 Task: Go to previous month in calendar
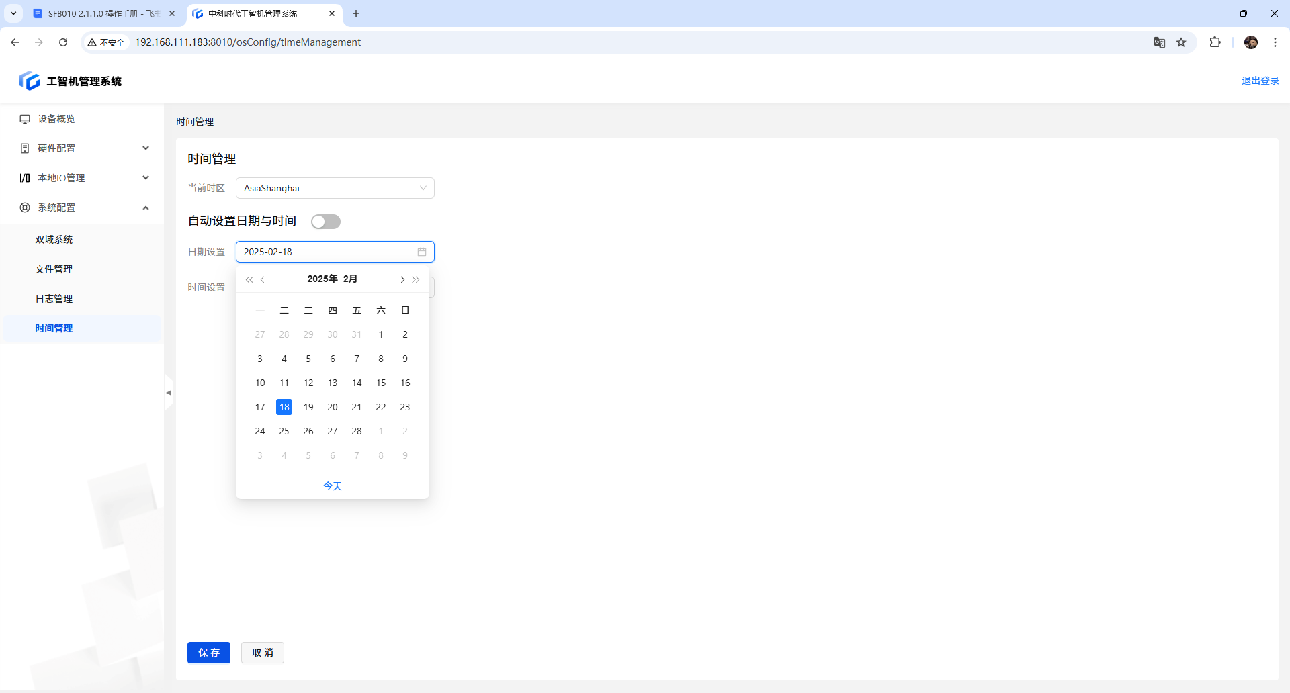pos(263,279)
